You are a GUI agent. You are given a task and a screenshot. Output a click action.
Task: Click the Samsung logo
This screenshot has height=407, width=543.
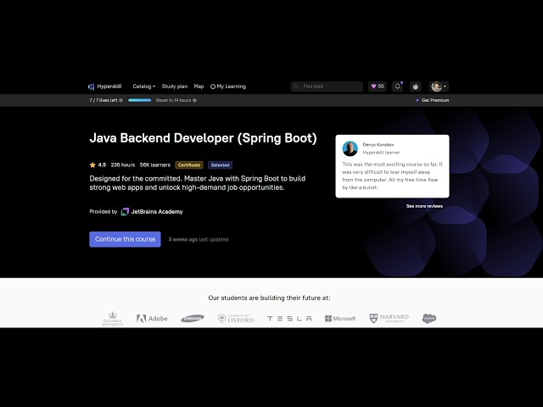[193, 319]
